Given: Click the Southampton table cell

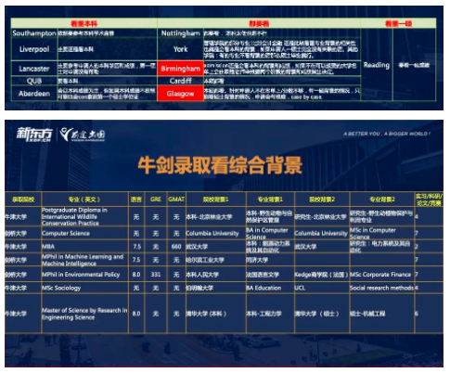Looking at the screenshot, I should click(34, 33).
